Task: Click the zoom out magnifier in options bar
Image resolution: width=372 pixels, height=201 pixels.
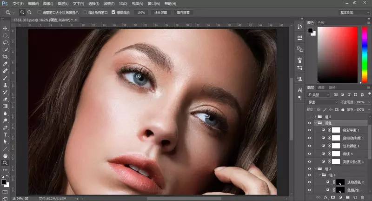Action: [x=29, y=12]
